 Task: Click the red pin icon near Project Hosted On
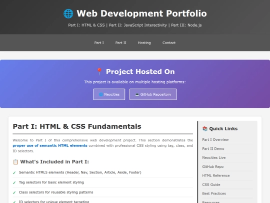point(99,72)
